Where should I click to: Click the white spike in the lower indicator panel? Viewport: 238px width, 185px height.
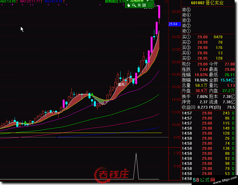pyautogui.click(x=136, y=166)
